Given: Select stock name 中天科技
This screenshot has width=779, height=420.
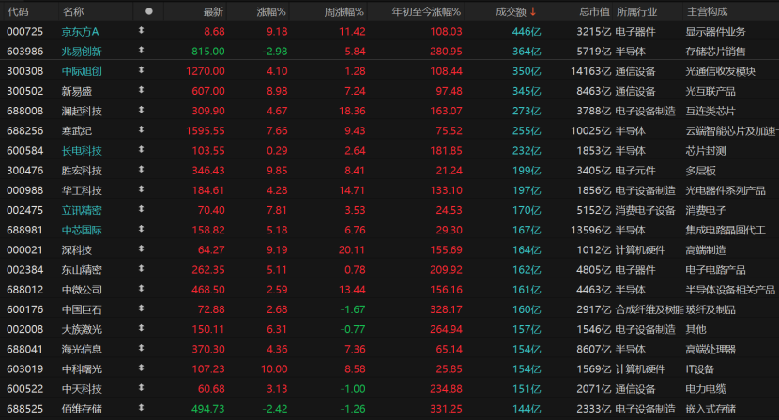Looking at the screenshot, I should 82,389.
